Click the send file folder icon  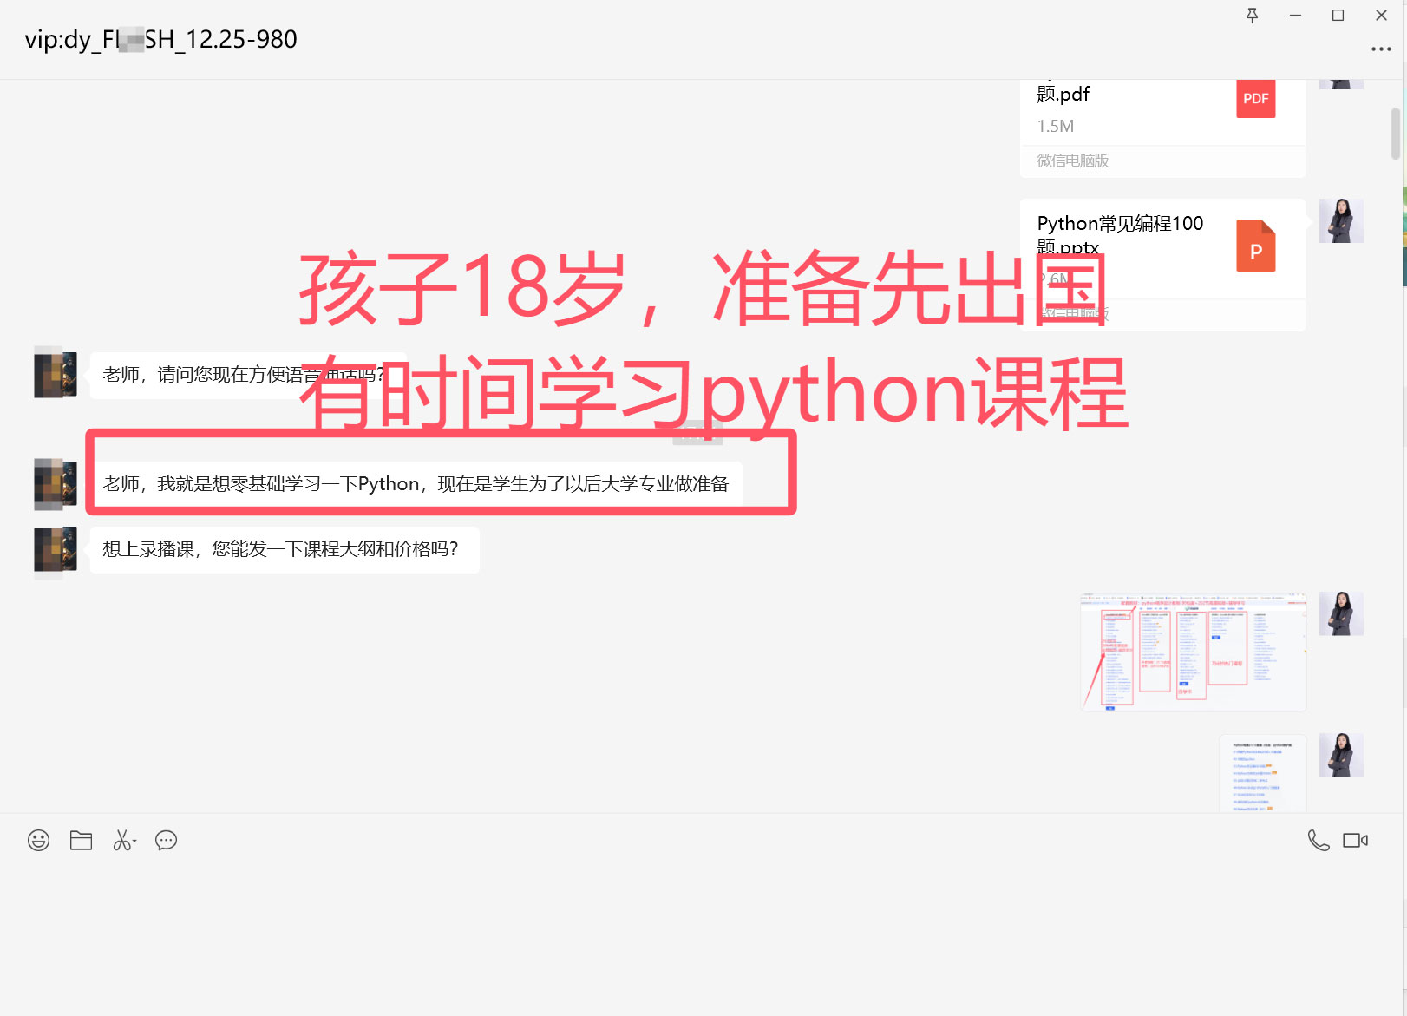[81, 840]
